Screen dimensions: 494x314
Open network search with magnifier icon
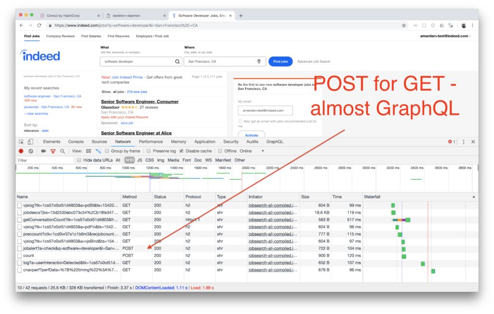point(62,151)
